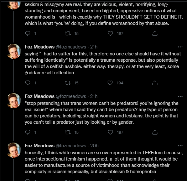Viewport: 187px width, 181px height.
Task: Retweet the tweet about predators
Action: click(x=68, y=132)
